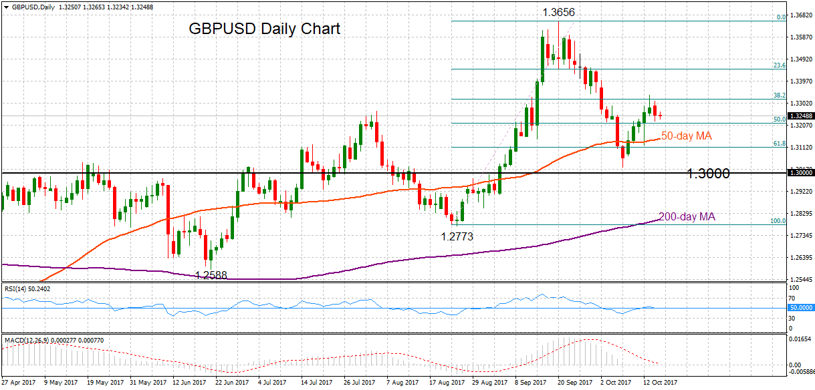Click the 100.0 Fibonacci level label

click(778, 221)
